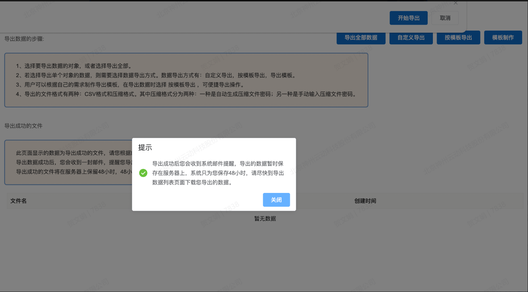Open 模板制作 button
528x292 pixels.
[503, 38]
